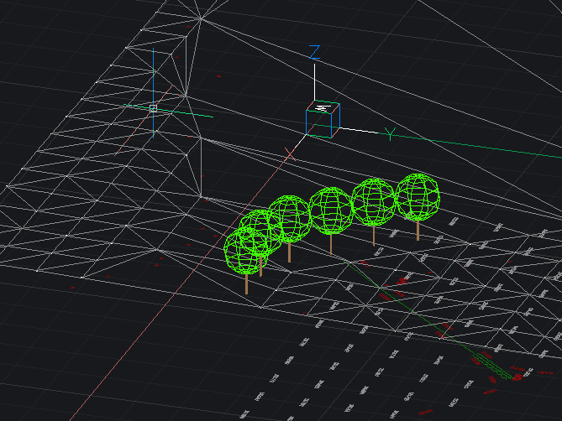Select the trunk of the frontmost tree

tap(247, 284)
